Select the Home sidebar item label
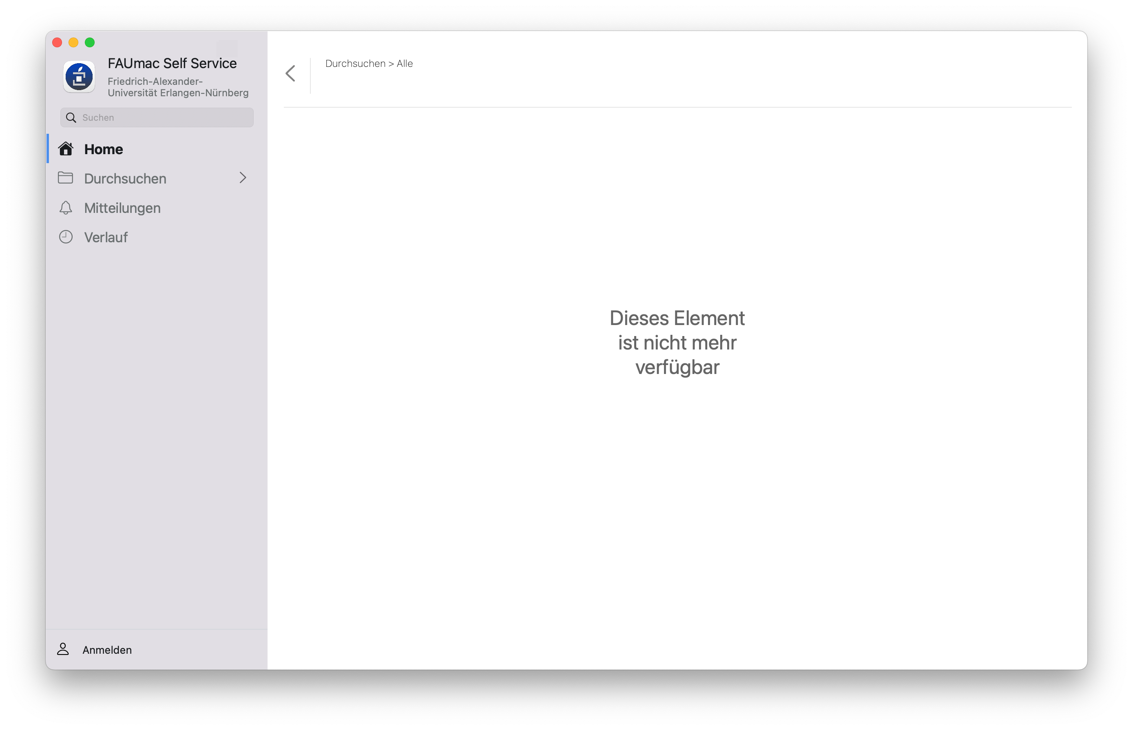Viewport: 1133px width, 730px height. (103, 149)
